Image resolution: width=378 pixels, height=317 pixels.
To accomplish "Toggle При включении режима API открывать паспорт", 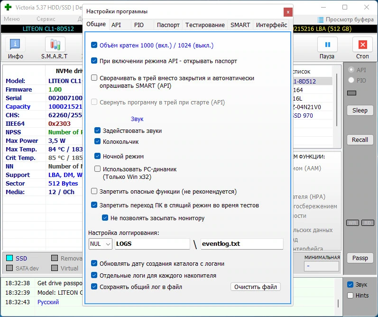I will 94,61.
